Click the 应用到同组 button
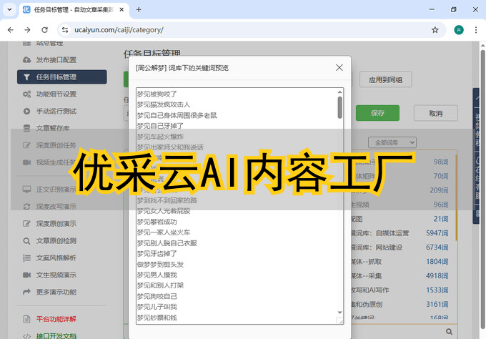 tap(385, 79)
